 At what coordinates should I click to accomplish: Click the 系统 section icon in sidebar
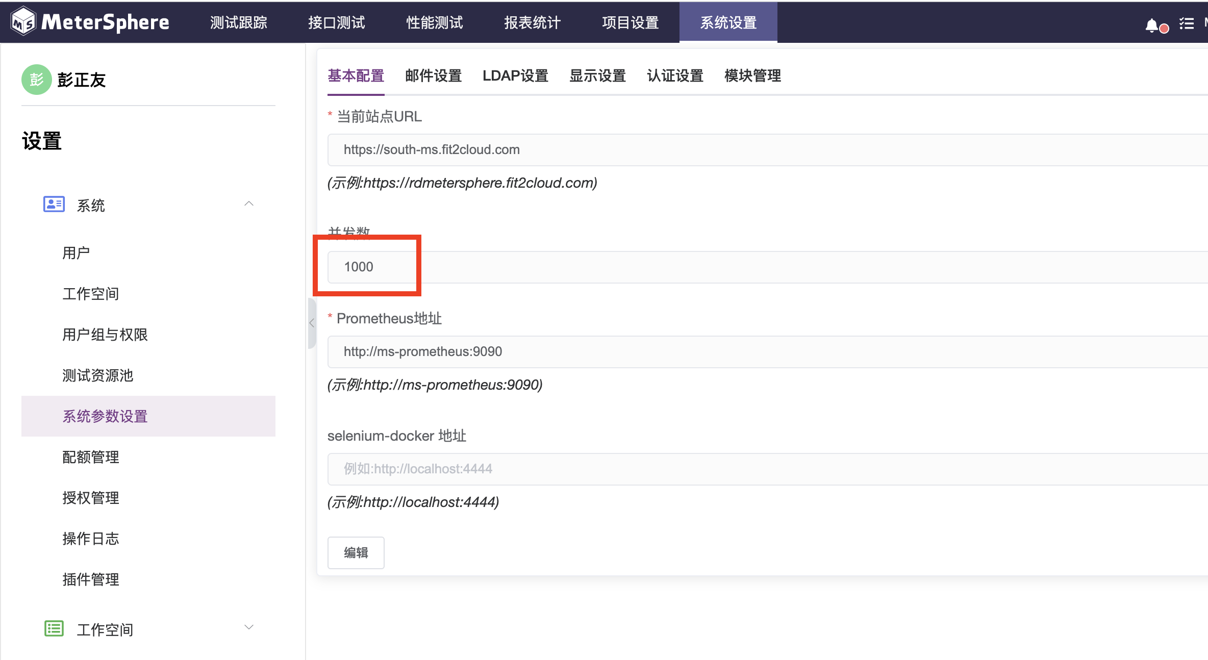pos(53,204)
